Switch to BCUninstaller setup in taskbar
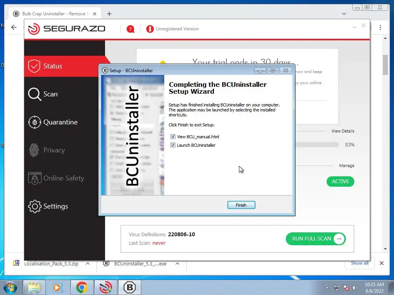Viewport: 394px width, 295px height. [130, 287]
